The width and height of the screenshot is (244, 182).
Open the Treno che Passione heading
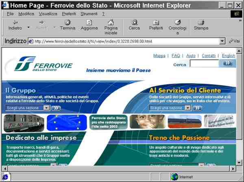(x=179, y=138)
